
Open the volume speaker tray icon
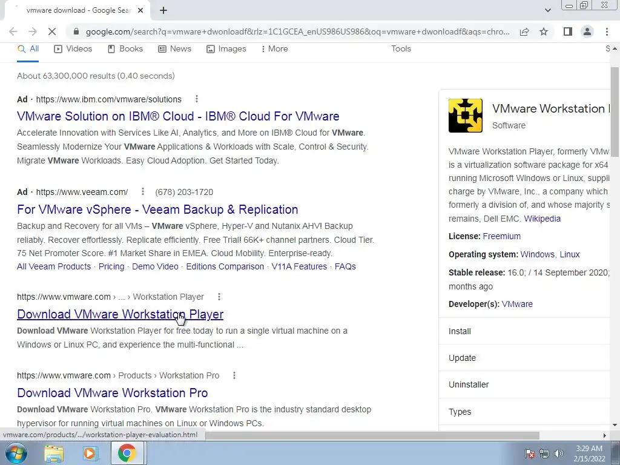click(x=559, y=453)
